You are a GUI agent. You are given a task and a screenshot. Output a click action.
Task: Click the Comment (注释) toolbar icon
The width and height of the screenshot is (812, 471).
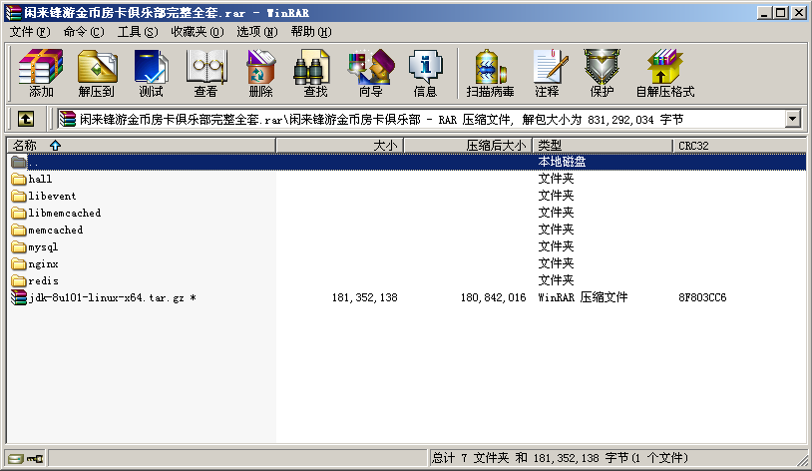pyautogui.click(x=547, y=73)
